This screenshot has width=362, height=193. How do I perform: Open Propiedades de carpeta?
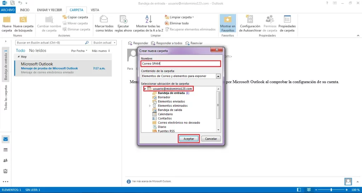tap(287, 24)
